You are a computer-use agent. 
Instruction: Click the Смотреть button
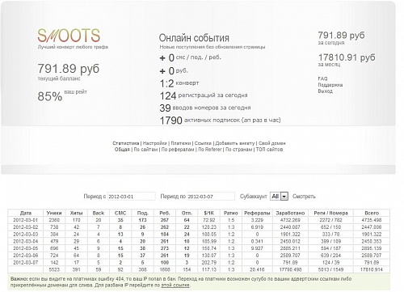[304, 197]
